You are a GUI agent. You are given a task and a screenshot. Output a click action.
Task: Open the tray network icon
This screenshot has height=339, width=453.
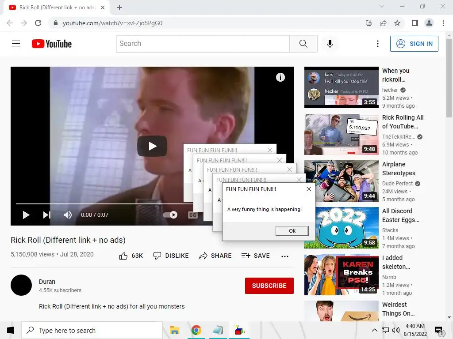(x=385, y=330)
